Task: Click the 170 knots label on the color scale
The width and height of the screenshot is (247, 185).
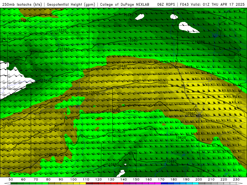Action: (x=161, y=179)
